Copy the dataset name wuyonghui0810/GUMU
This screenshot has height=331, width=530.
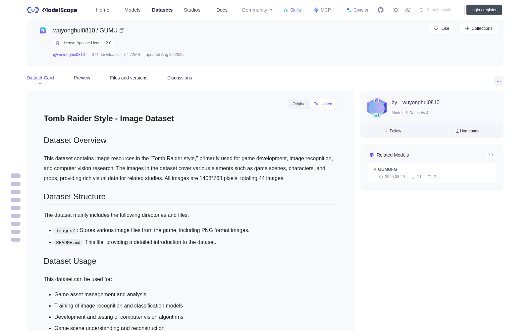(x=122, y=30)
